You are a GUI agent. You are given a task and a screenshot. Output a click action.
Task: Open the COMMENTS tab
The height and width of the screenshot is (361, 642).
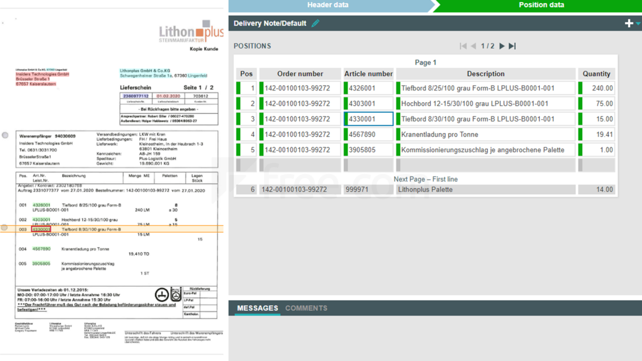[x=306, y=308]
